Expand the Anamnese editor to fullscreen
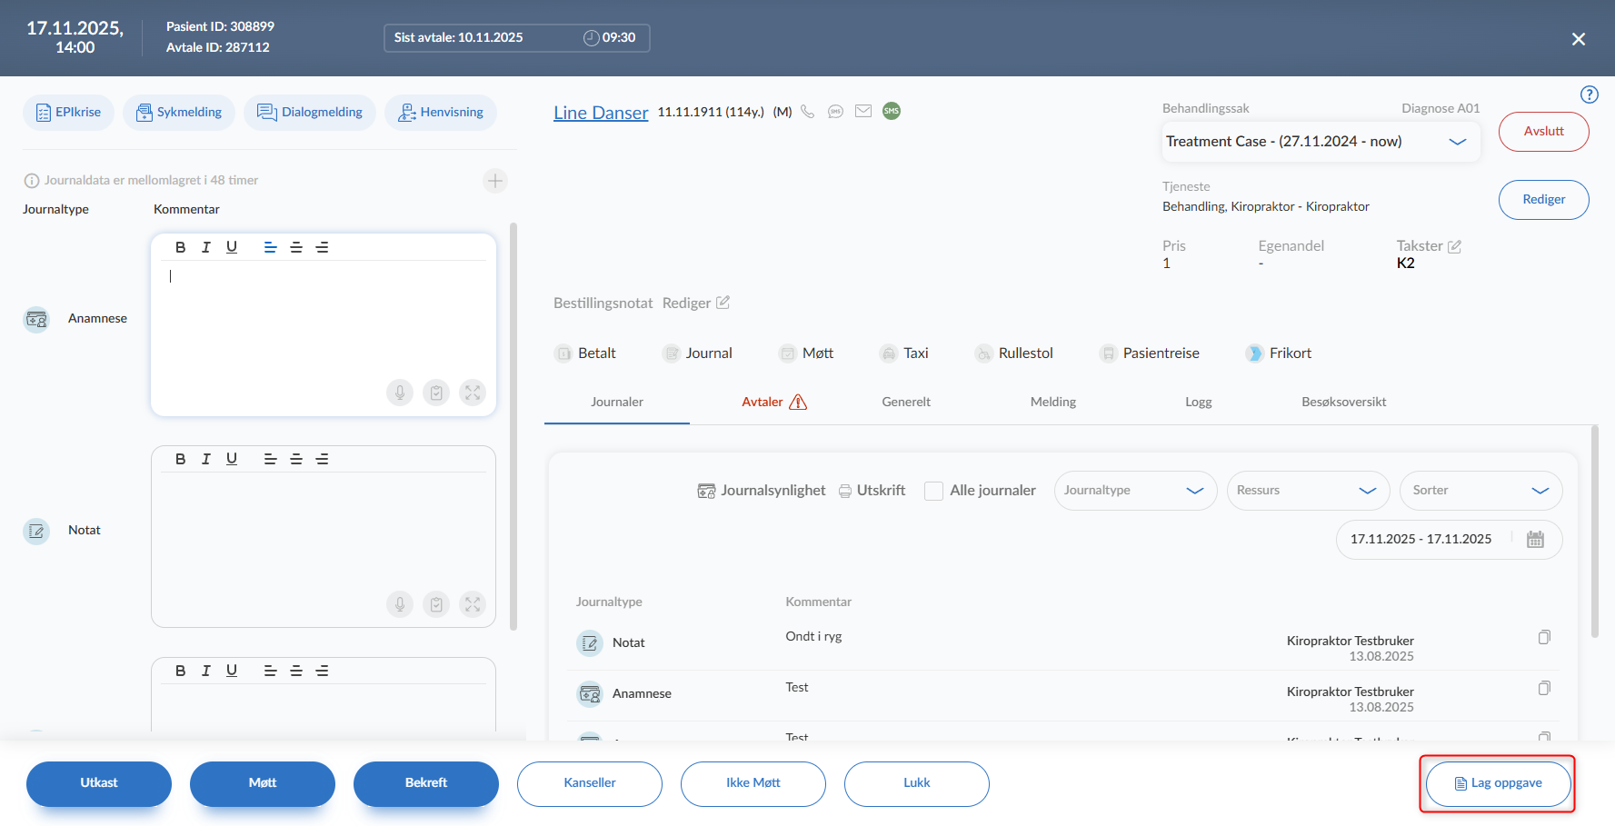 point(473,393)
